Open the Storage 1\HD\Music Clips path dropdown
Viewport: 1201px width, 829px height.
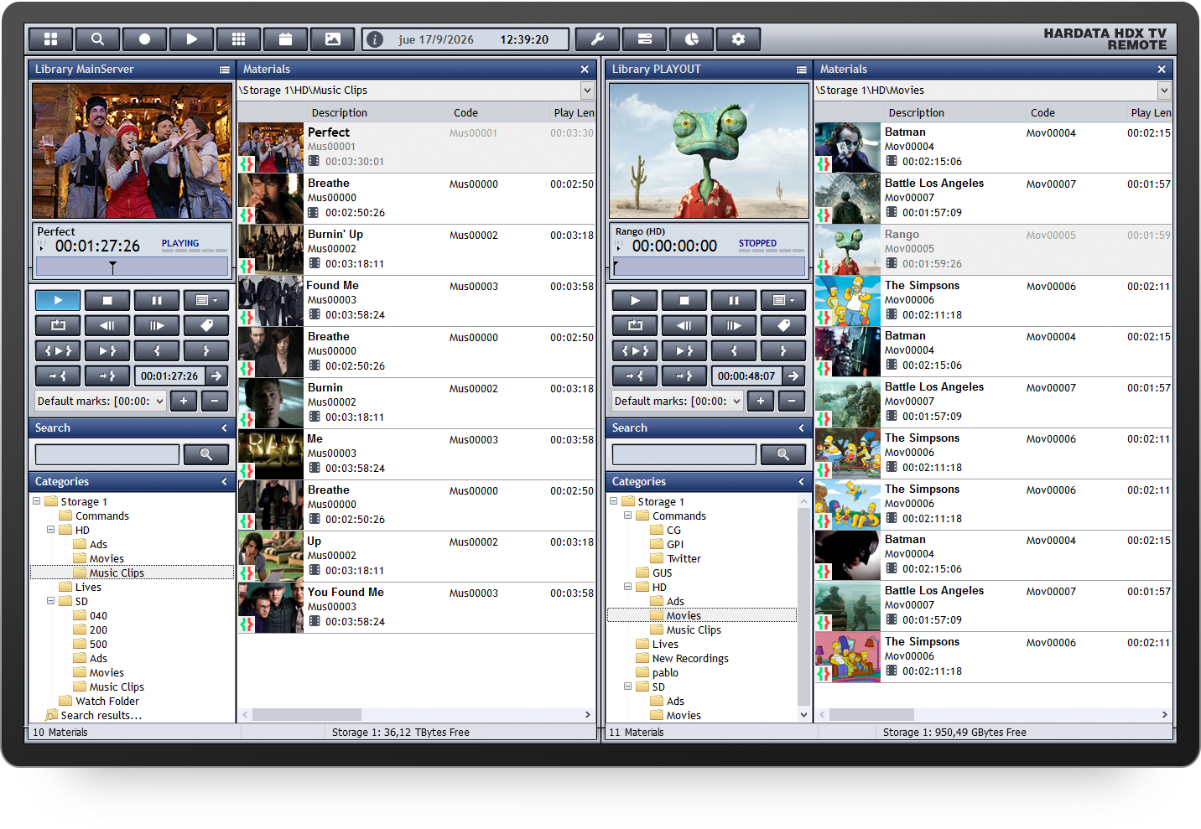(x=587, y=91)
